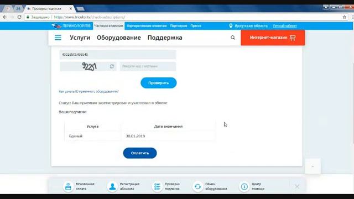Click the Tricolor TV logo
This screenshot has width=354, height=199.
(x=71, y=26)
